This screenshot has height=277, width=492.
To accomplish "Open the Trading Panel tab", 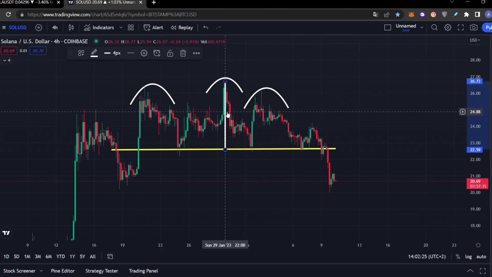I will tap(143, 271).
